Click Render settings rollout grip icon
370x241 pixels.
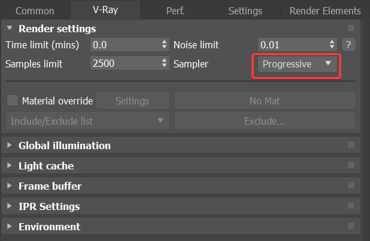(351, 28)
